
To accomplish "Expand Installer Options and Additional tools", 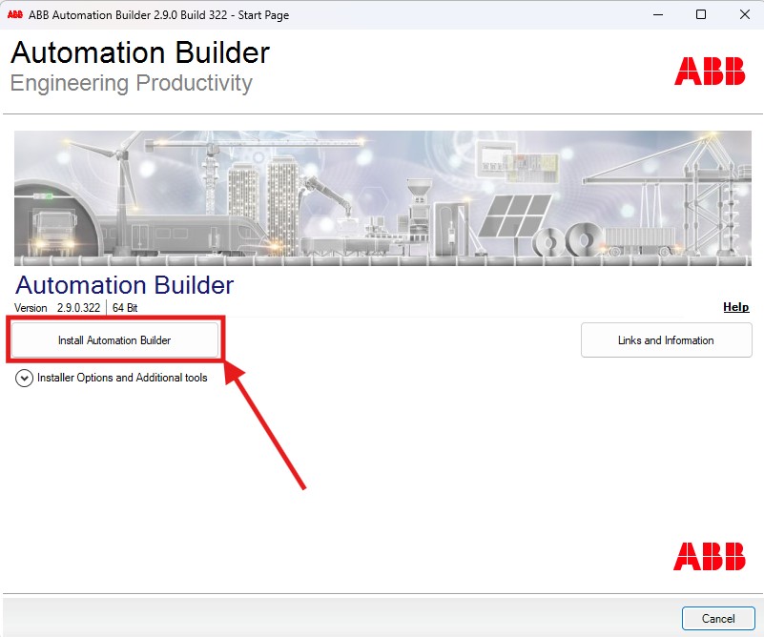I will coord(25,378).
